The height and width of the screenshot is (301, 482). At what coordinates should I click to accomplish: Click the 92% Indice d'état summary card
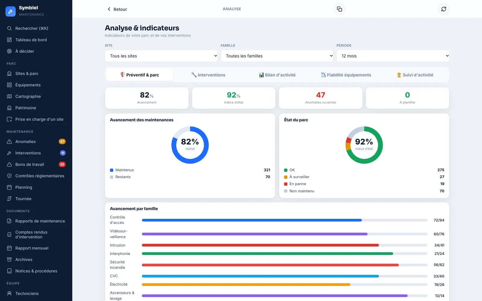point(233,98)
